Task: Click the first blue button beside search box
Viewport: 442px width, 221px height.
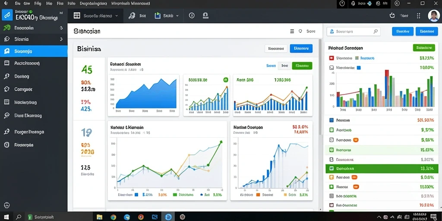Action: point(403,31)
